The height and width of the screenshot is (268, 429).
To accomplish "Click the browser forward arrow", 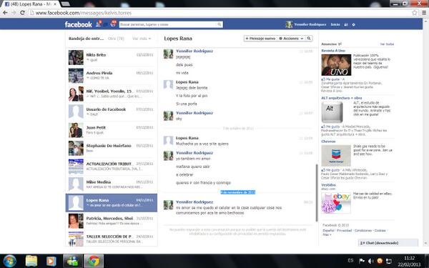I will pos(14,13).
